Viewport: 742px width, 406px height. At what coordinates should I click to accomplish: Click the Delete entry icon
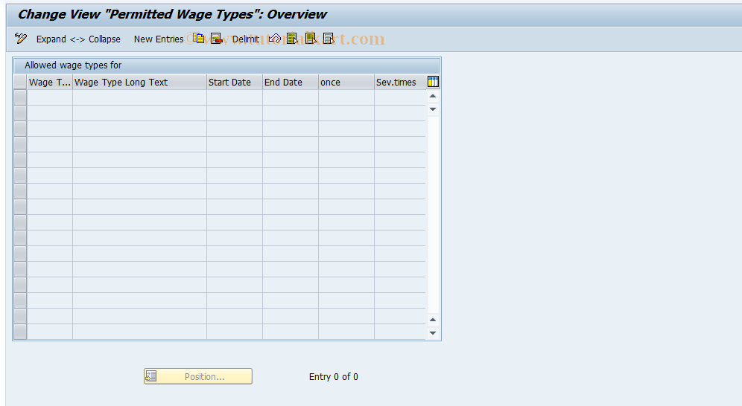(x=217, y=39)
